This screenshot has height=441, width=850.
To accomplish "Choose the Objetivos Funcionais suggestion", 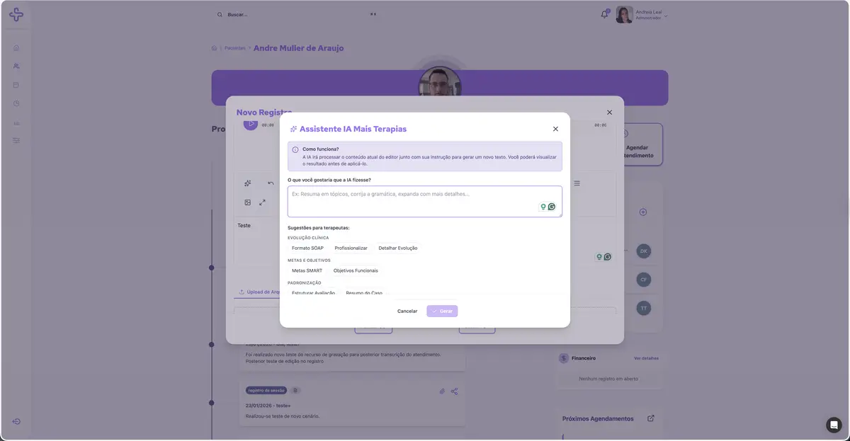I will point(356,270).
